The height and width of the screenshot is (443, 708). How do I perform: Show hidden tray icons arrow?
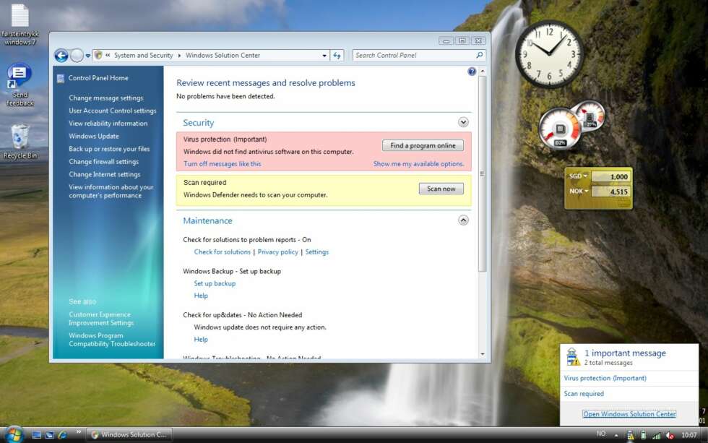click(616, 435)
